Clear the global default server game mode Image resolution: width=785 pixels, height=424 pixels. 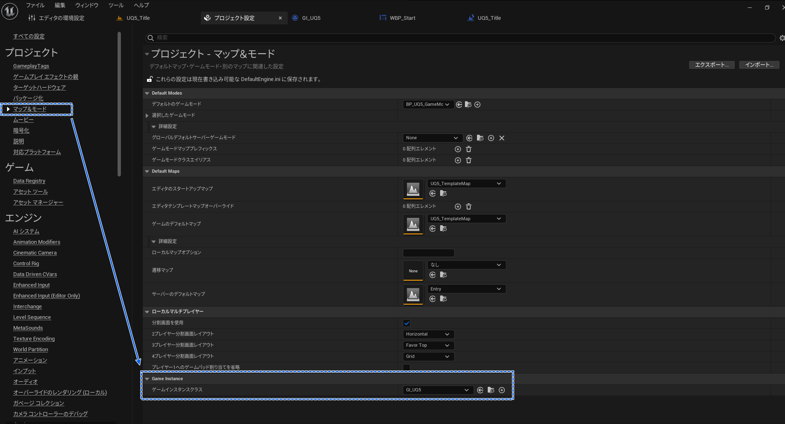502,138
